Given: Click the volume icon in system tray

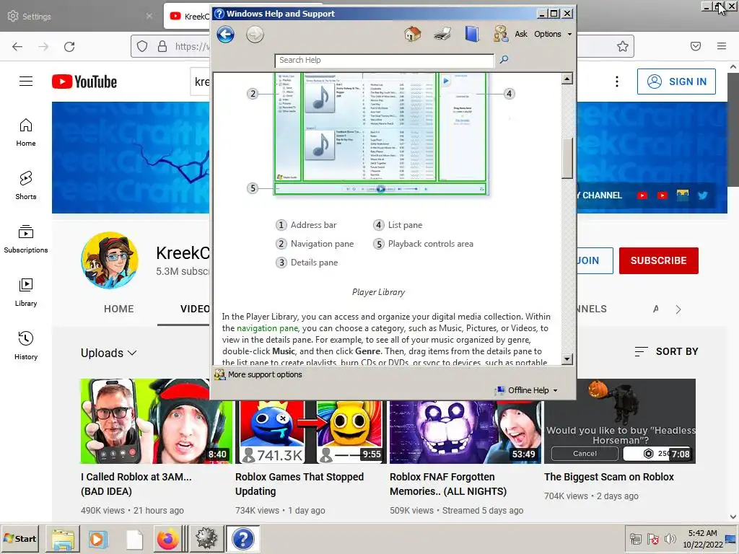Looking at the screenshot, I should (670, 538).
